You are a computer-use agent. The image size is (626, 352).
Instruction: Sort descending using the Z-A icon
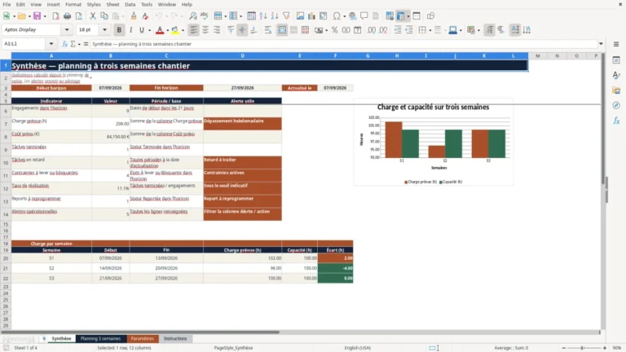275,16
